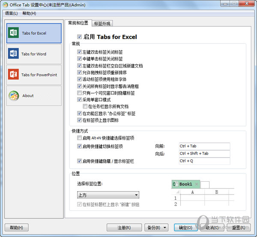This screenshot has height=237, width=257.
Task: Click column B header in the preview
Action: click(217, 192)
